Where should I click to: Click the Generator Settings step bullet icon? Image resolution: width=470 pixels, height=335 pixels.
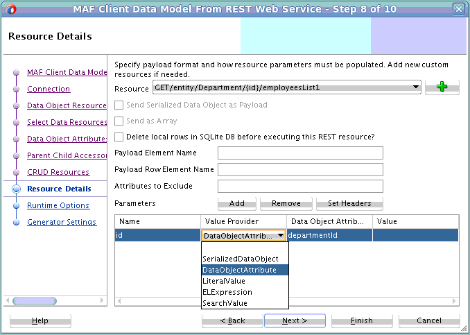point(16,223)
